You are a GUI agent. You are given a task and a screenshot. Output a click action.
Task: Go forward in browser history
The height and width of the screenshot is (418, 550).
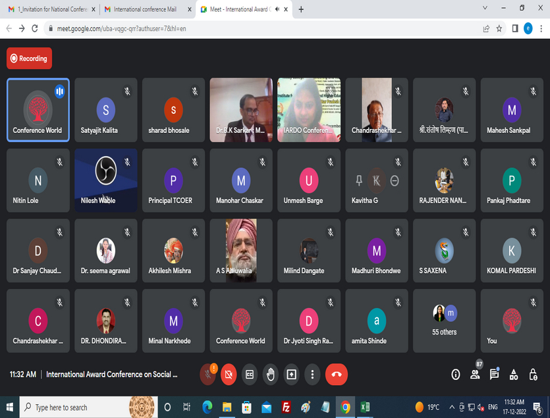tap(22, 28)
